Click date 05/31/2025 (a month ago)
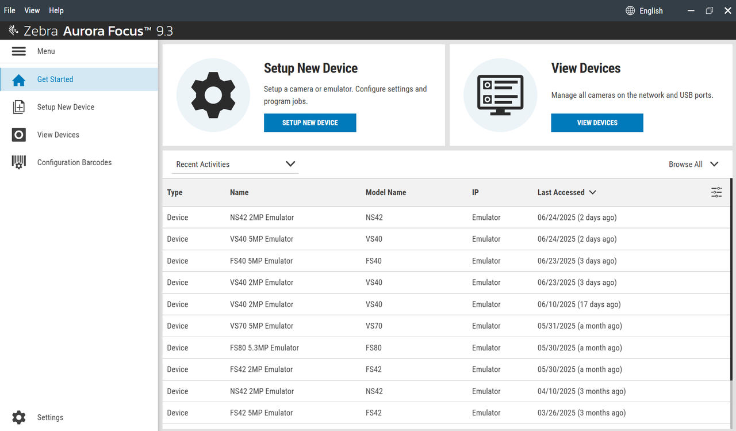Image resolution: width=736 pixels, height=431 pixels. click(580, 326)
